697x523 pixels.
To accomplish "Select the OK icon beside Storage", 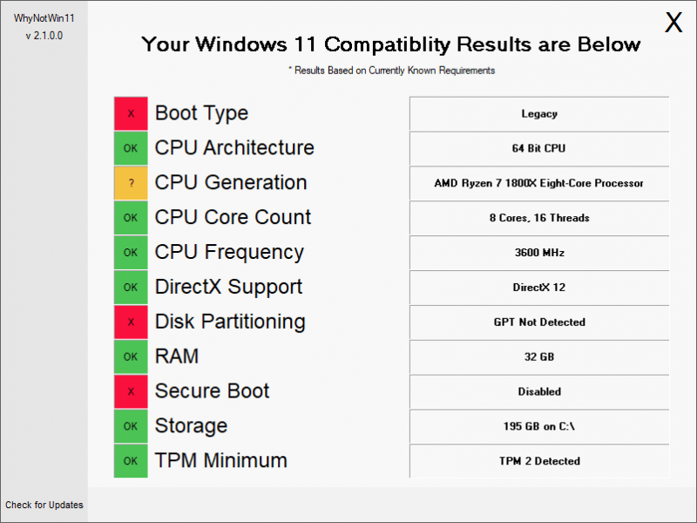I will click(131, 427).
